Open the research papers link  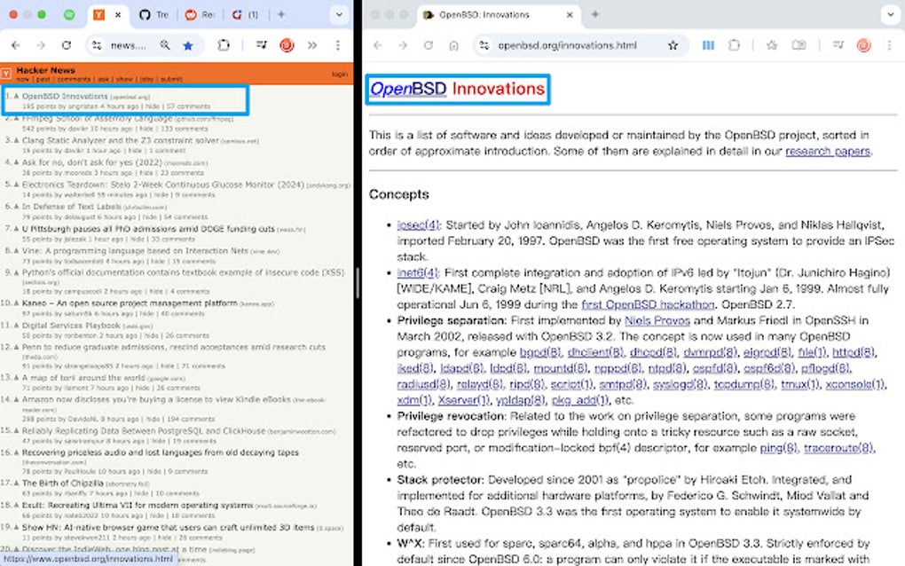(827, 151)
